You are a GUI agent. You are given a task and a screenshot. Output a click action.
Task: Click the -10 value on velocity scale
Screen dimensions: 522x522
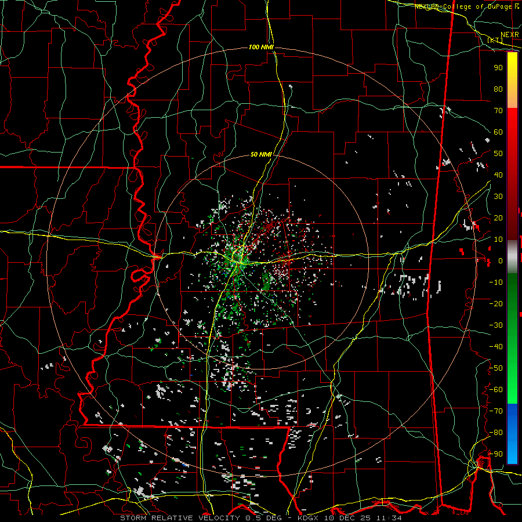[x=496, y=282]
